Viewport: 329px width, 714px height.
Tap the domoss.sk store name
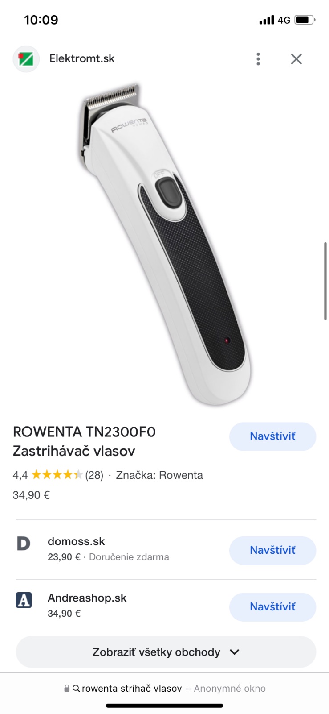(x=76, y=541)
